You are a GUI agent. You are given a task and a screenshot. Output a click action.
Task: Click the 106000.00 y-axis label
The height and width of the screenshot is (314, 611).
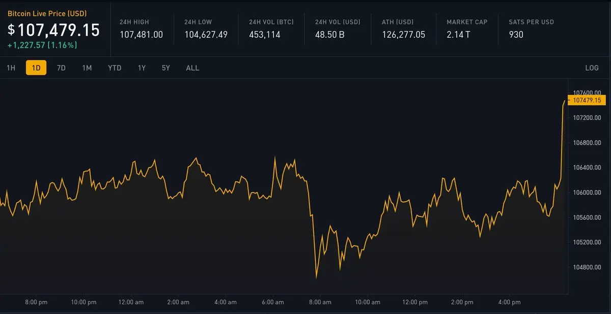(587, 192)
